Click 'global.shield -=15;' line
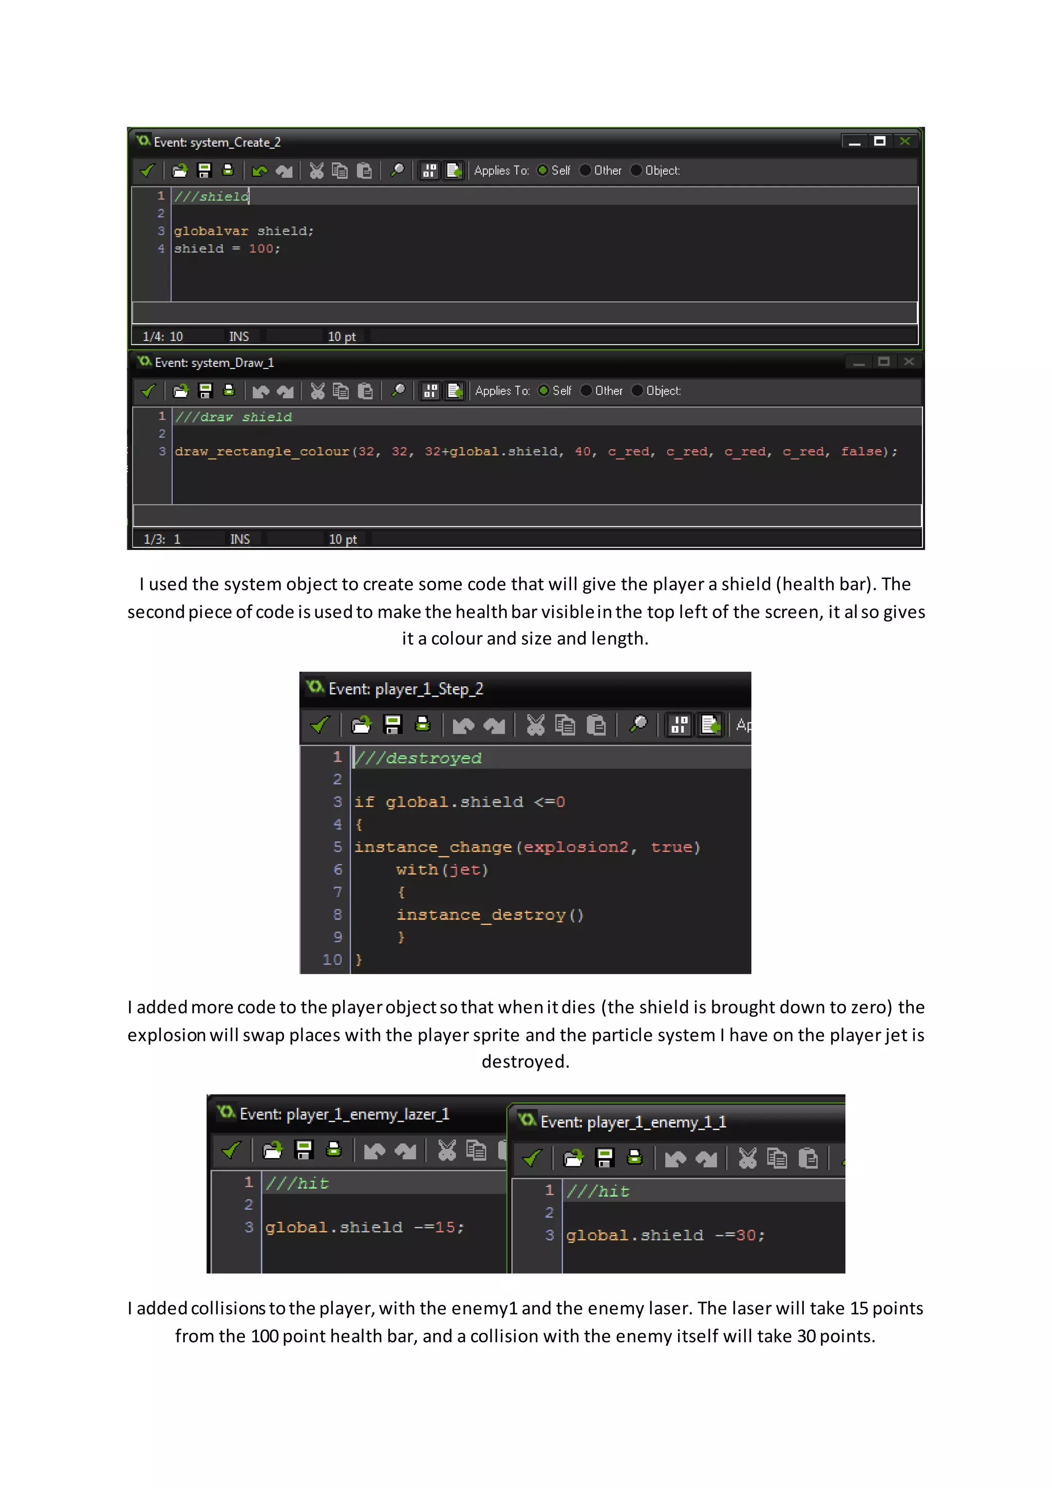The height and width of the screenshot is (1488, 1052). click(365, 1227)
